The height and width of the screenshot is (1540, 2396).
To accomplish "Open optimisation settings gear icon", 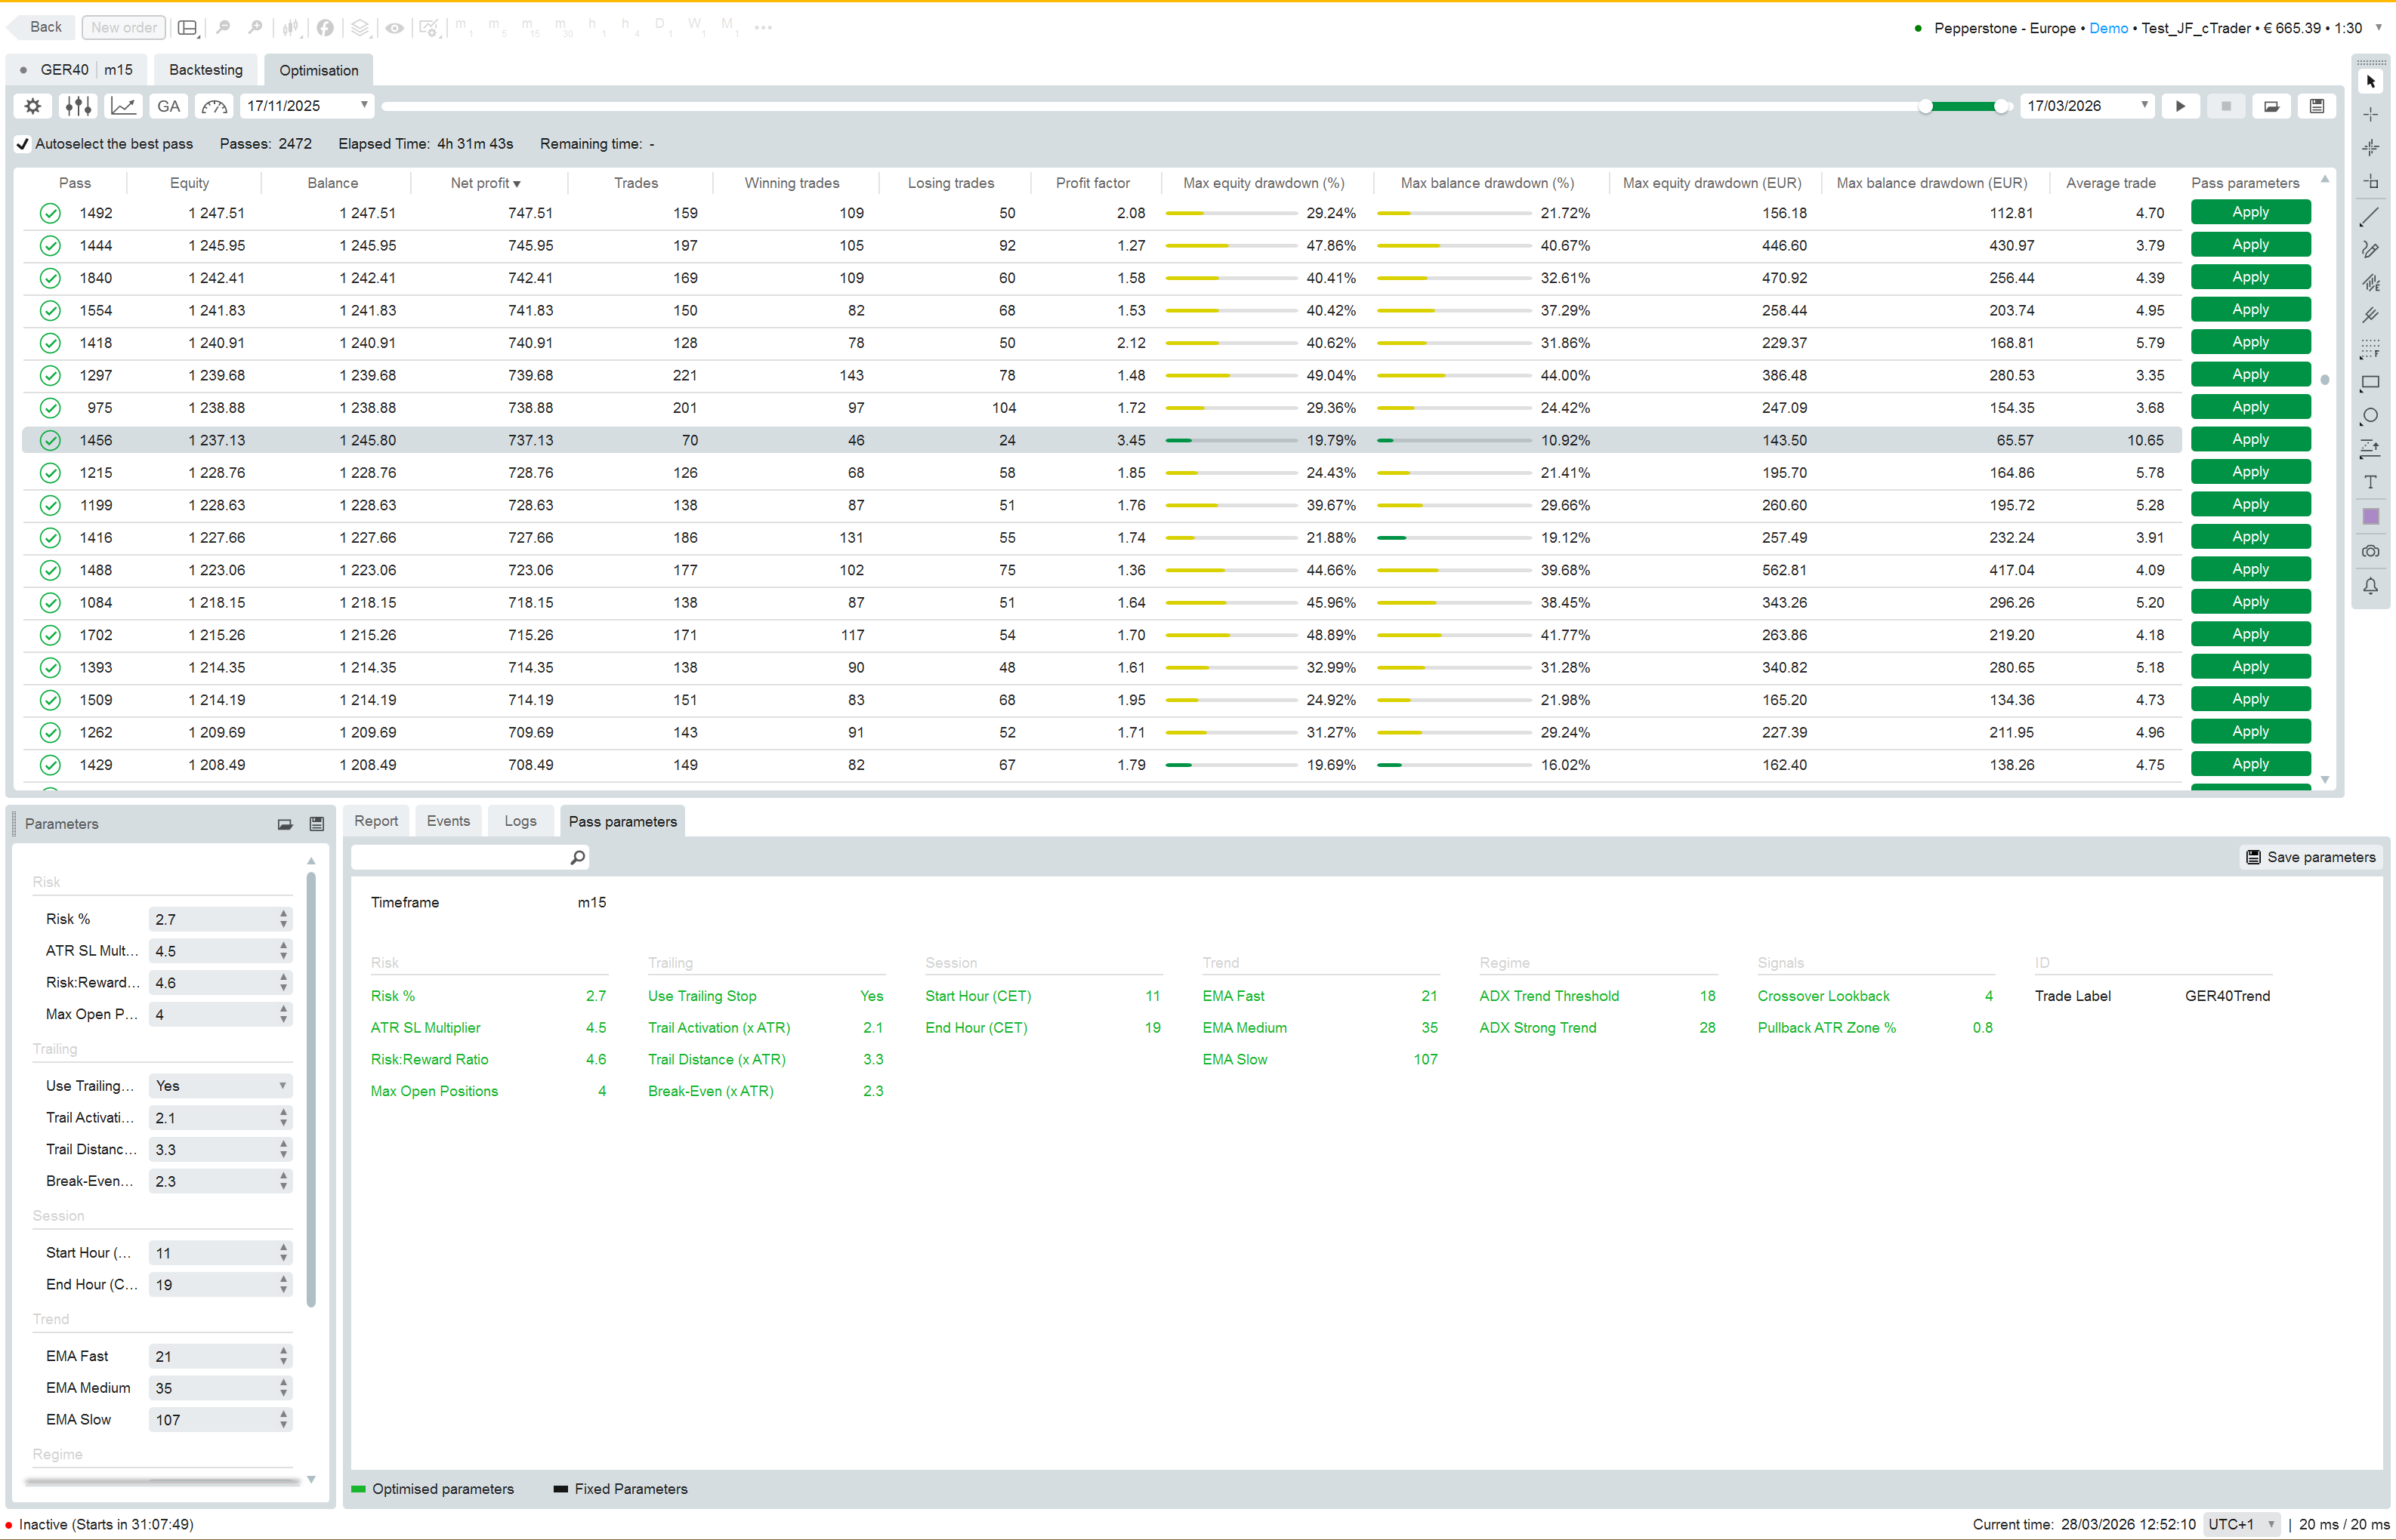I will tap(33, 106).
